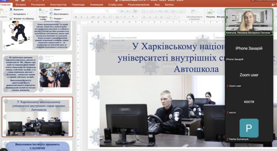Click the Zoom user participant tile
The image size is (277, 151).
pyautogui.click(x=249, y=75)
